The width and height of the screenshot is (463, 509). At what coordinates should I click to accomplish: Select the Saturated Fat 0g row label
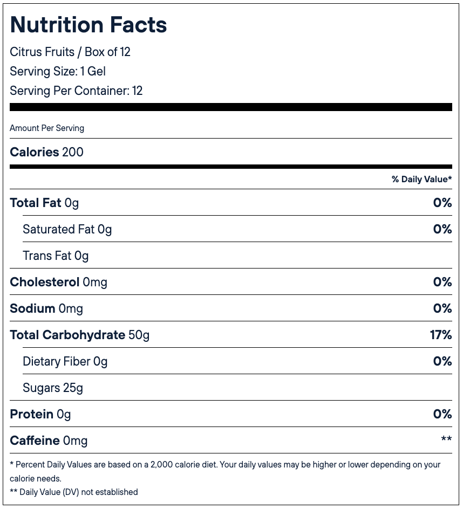coord(67,229)
